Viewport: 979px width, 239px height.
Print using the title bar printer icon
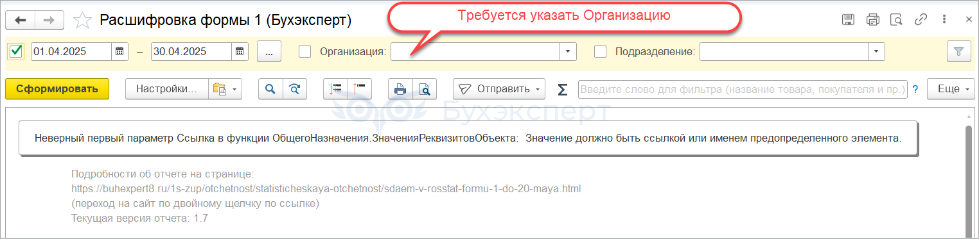(x=872, y=20)
